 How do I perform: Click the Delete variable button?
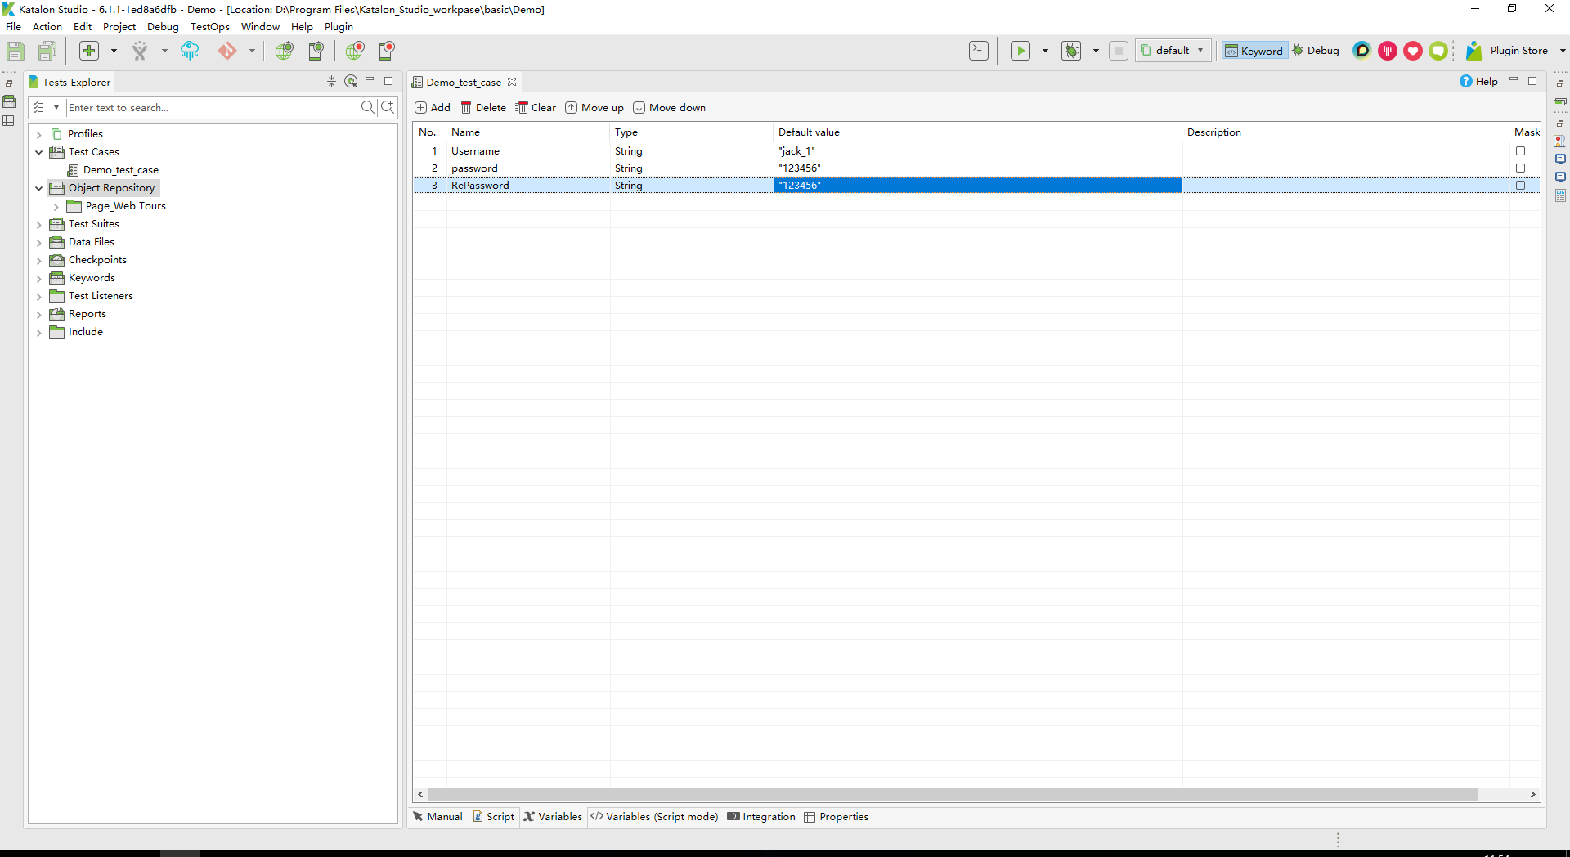point(483,108)
